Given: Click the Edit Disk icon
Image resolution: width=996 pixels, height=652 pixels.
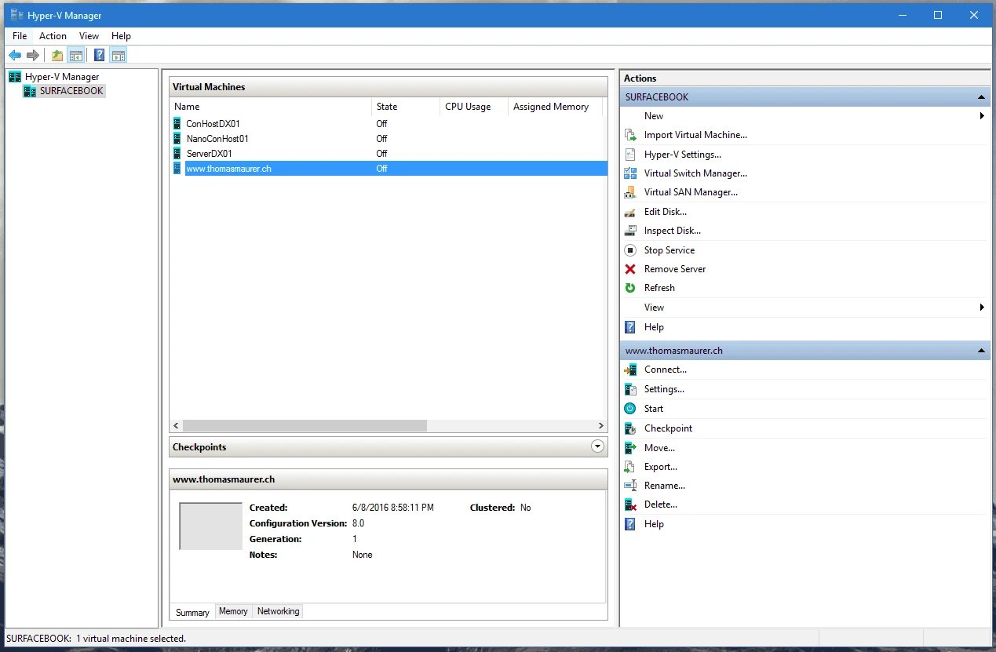Looking at the screenshot, I should pyautogui.click(x=630, y=212).
